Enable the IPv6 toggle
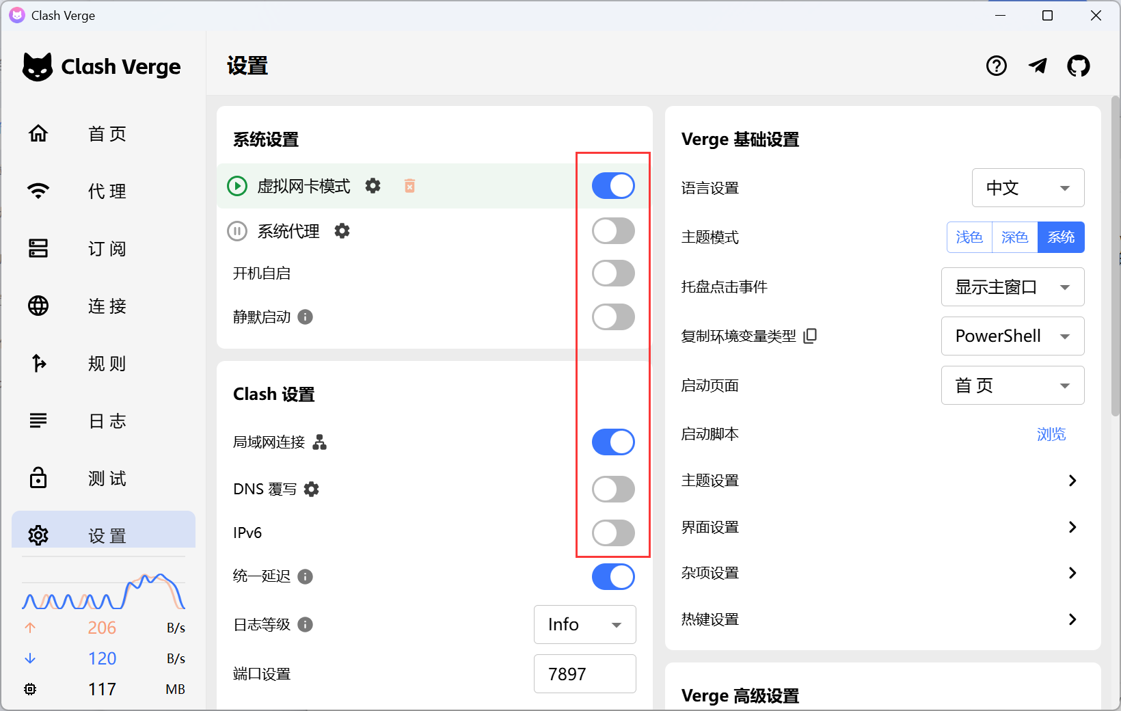The width and height of the screenshot is (1121, 711). pos(613,533)
